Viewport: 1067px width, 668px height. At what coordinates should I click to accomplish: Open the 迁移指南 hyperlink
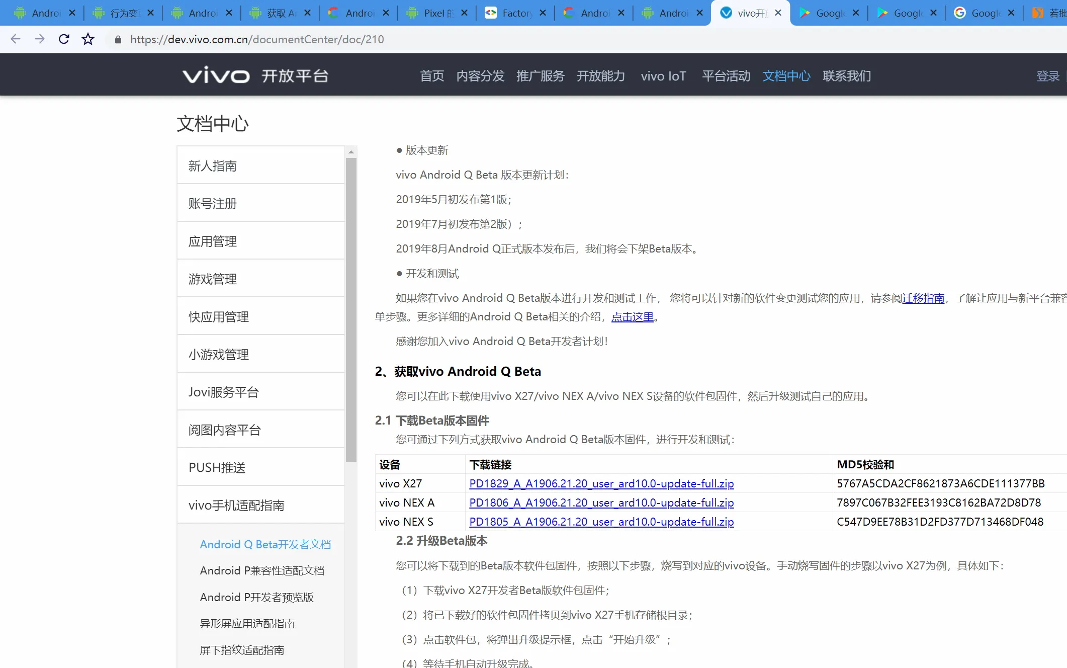[x=923, y=298]
